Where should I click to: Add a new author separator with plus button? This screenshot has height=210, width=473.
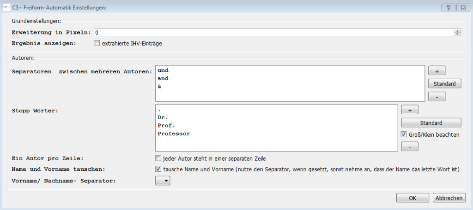[437, 71]
